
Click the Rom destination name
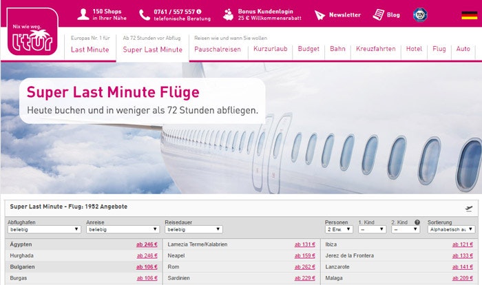click(x=174, y=267)
